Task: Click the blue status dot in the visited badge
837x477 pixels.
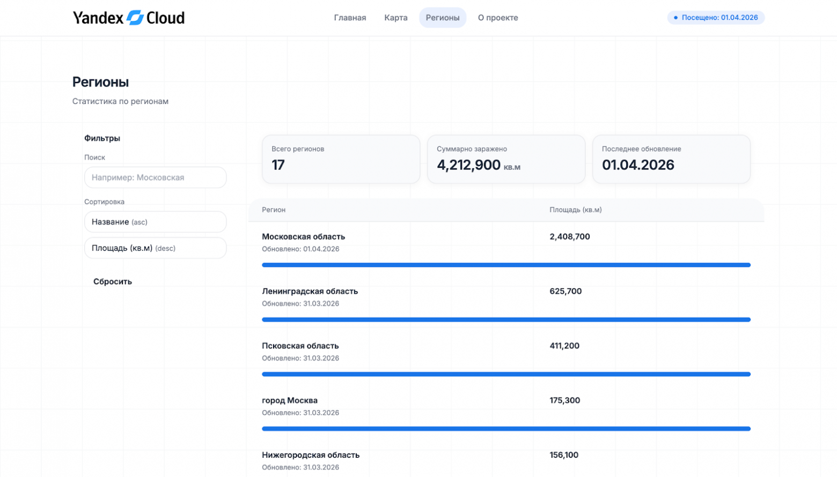Action: [676, 17]
